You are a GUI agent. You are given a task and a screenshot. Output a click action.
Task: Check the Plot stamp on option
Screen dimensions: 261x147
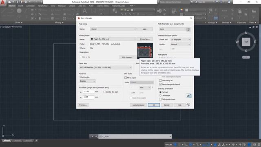tap(160, 80)
